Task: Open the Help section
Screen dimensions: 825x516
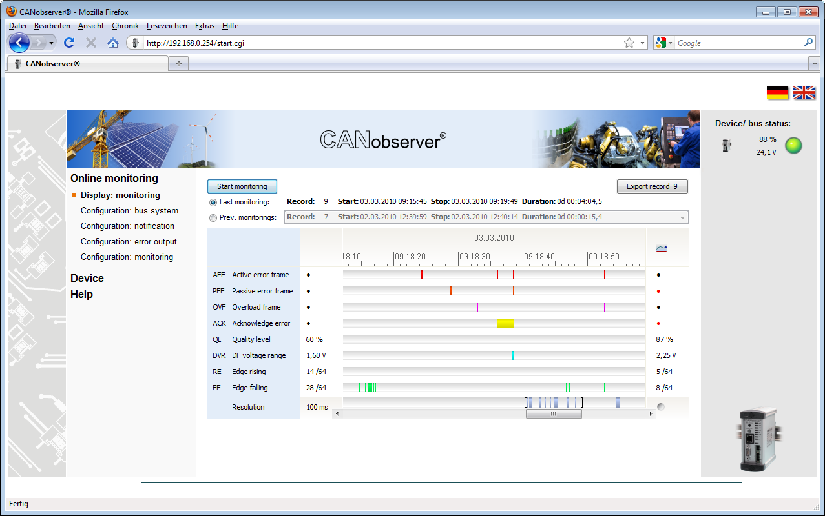Action: pyautogui.click(x=82, y=294)
